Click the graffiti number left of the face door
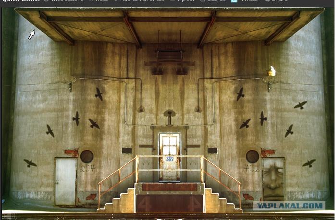The width and height of the screenshot is (335, 220). pos(252,169)
